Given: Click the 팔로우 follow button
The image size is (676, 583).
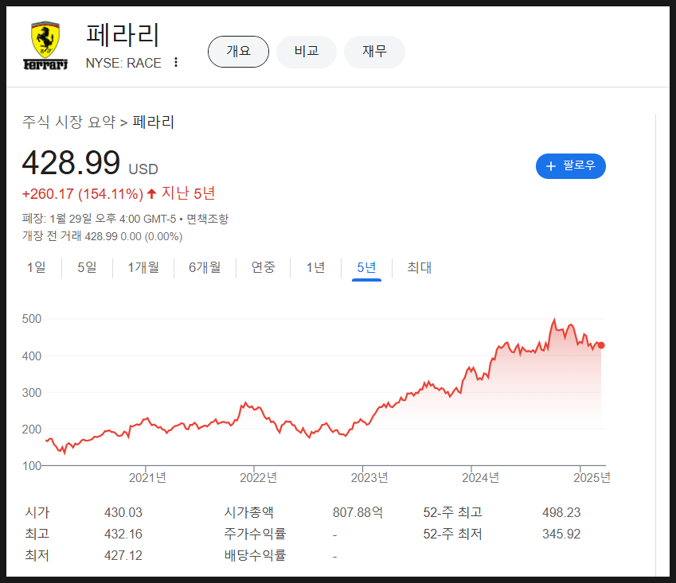Looking at the screenshot, I should [x=571, y=166].
